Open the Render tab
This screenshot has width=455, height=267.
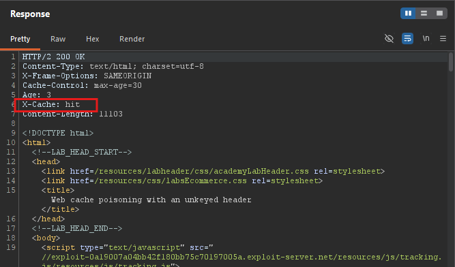click(x=132, y=39)
